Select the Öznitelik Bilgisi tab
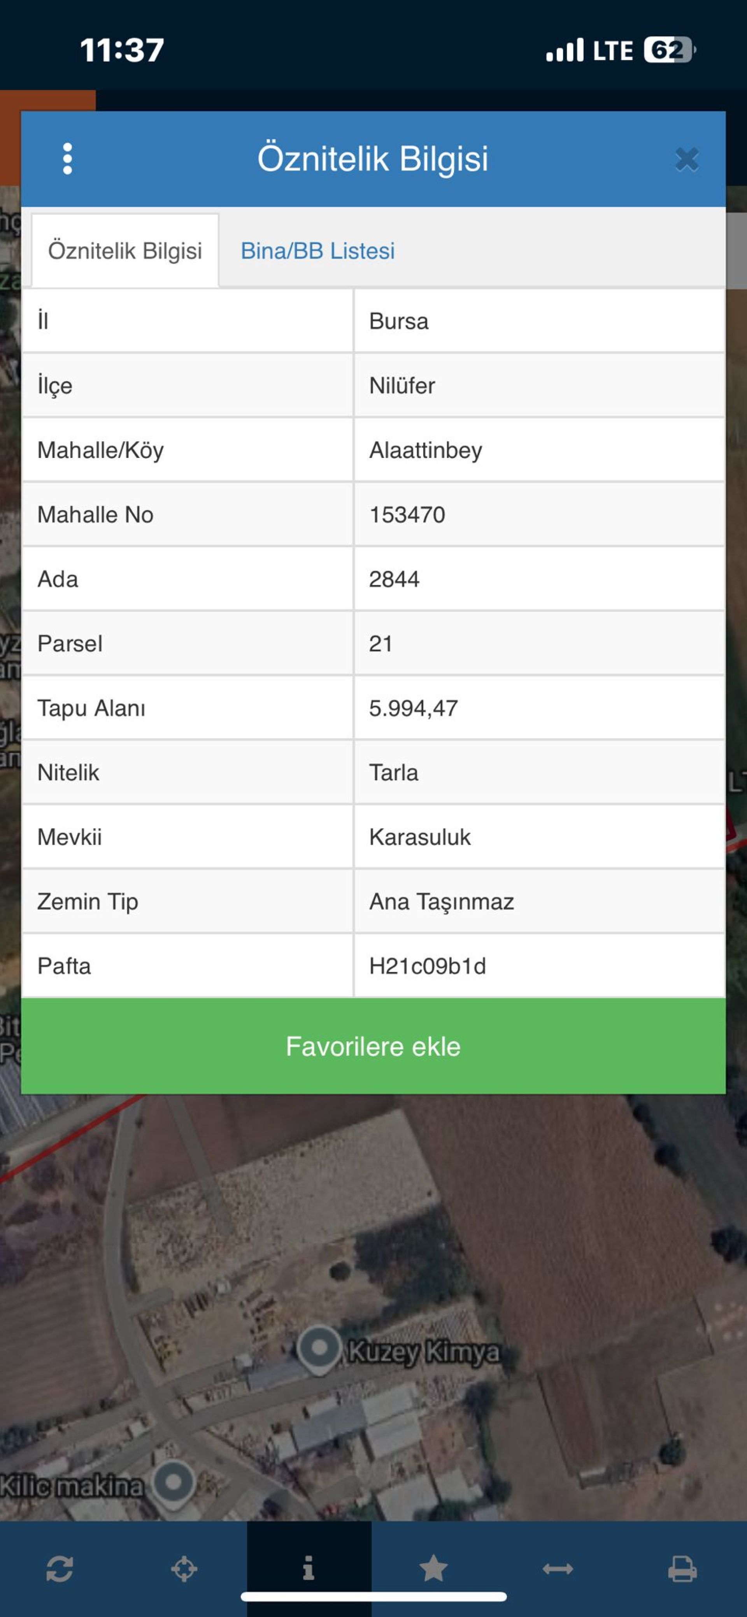747x1617 pixels. (125, 251)
